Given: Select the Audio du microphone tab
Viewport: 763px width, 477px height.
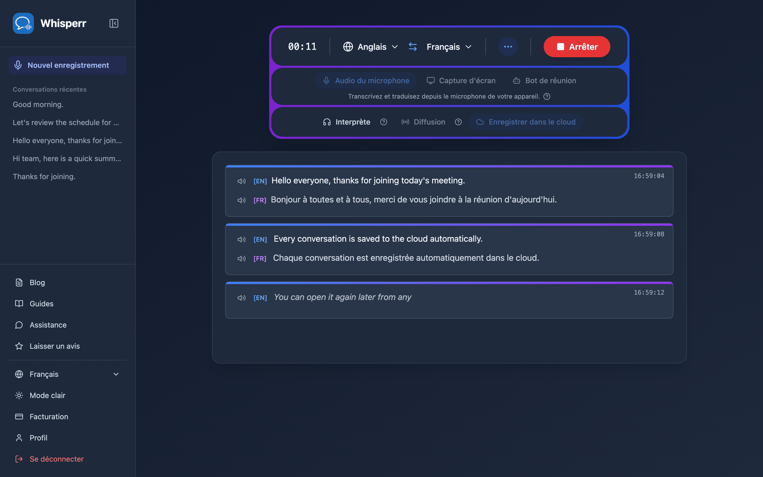Looking at the screenshot, I should click(366, 81).
